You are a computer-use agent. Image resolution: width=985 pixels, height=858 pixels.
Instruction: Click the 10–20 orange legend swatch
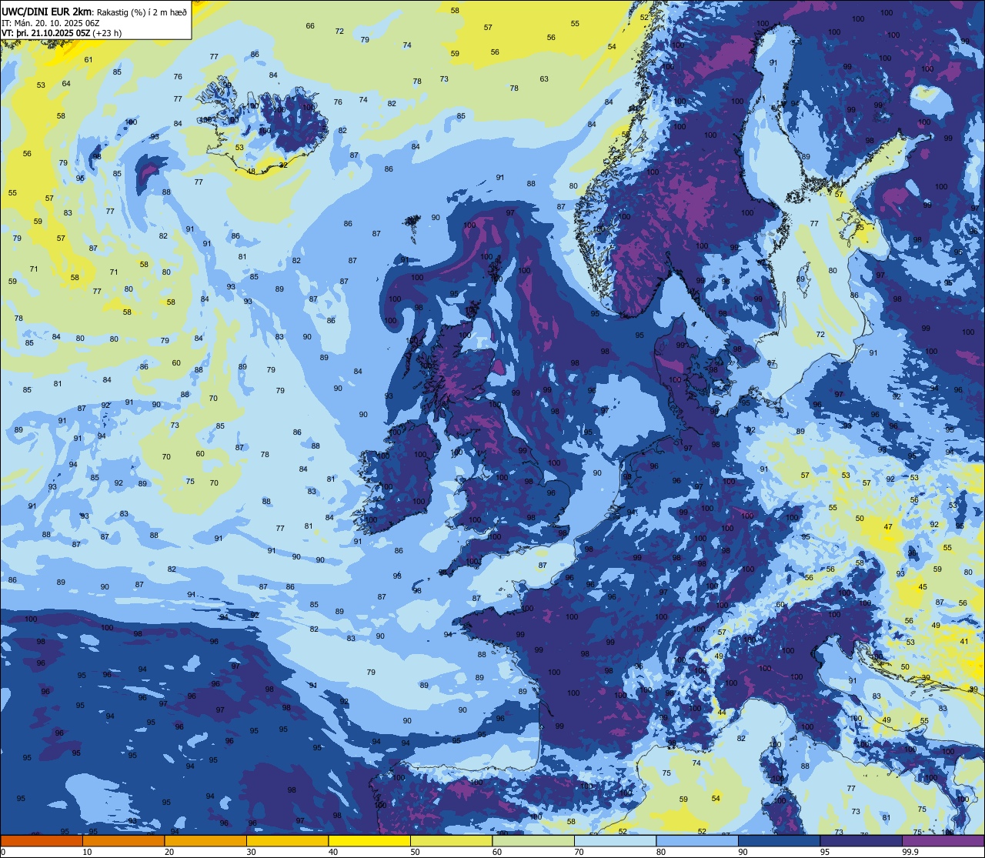(123, 840)
